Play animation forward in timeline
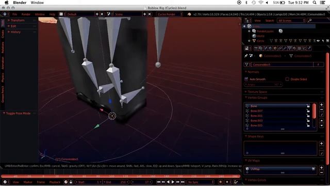Image resolution: width=330 pixels, height=186 pixels. [x=173, y=182]
